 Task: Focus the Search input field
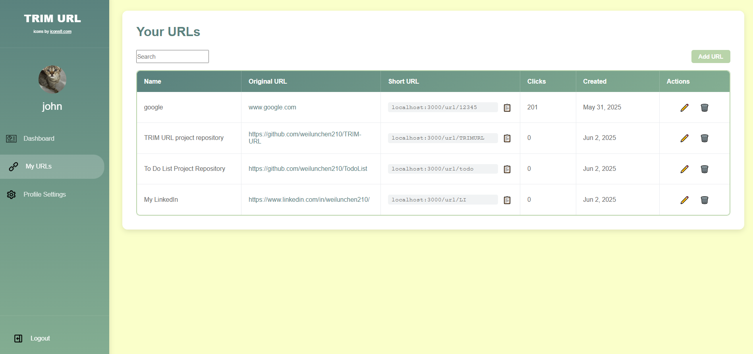172,56
